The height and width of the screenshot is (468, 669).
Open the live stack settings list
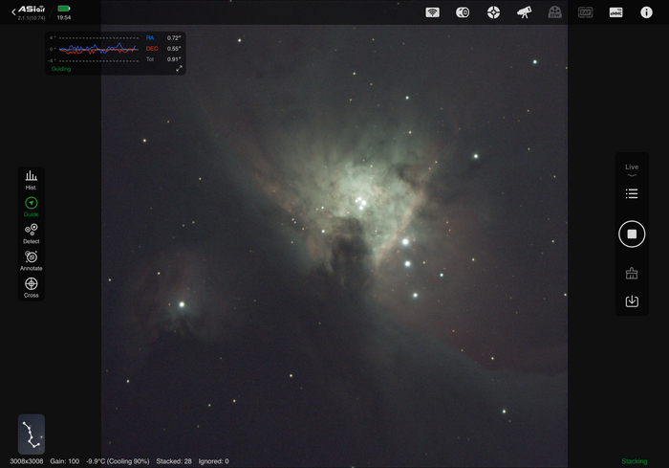(632, 193)
